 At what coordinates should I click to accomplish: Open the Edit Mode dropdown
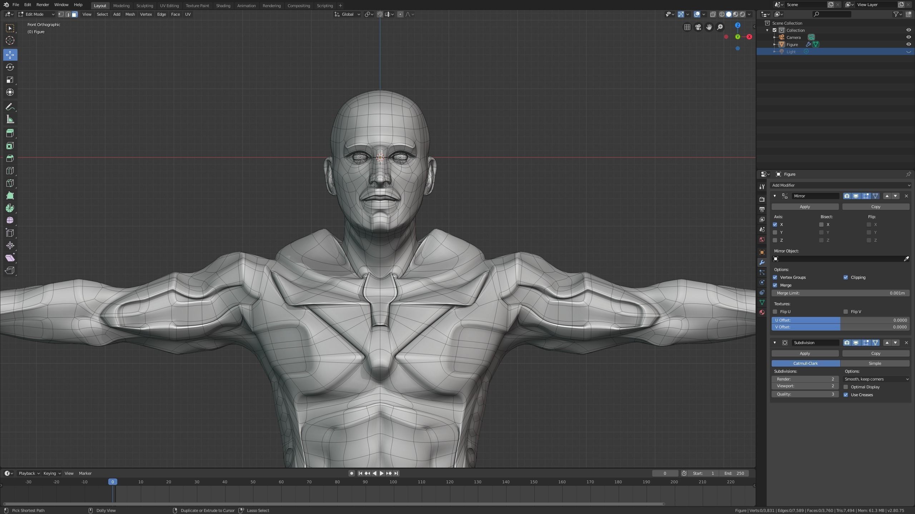tap(36, 14)
